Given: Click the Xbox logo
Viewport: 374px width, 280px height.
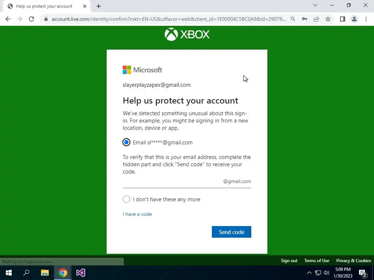Looking at the screenshot, I should pos(187,34).
